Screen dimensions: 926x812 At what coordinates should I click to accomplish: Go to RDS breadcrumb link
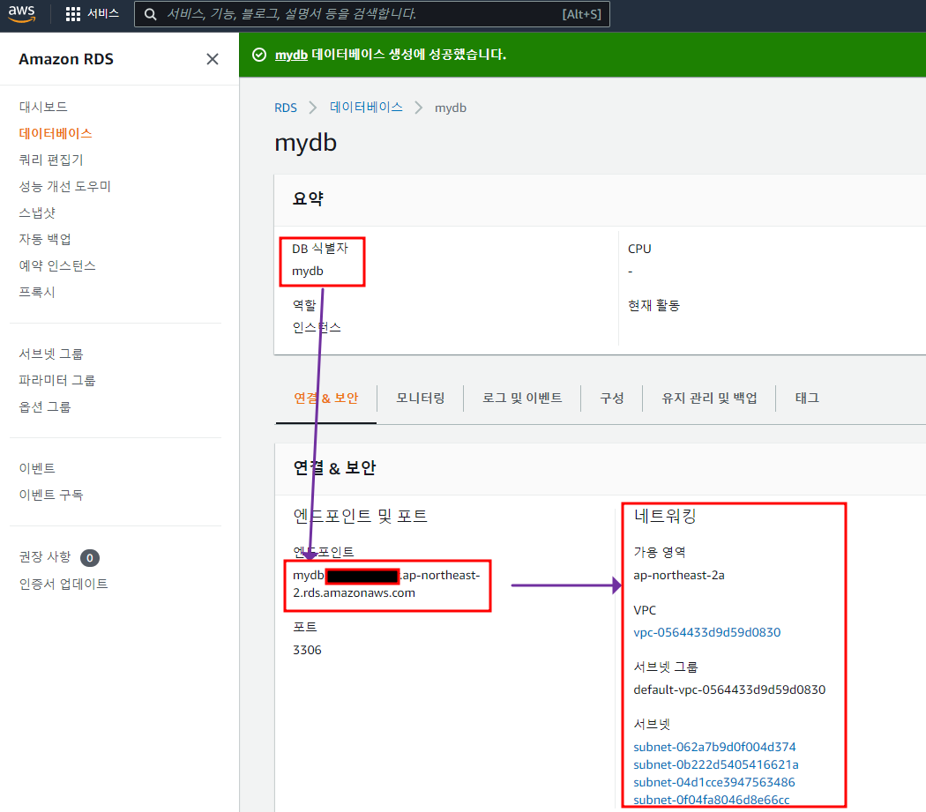click(x=286, y=108)
